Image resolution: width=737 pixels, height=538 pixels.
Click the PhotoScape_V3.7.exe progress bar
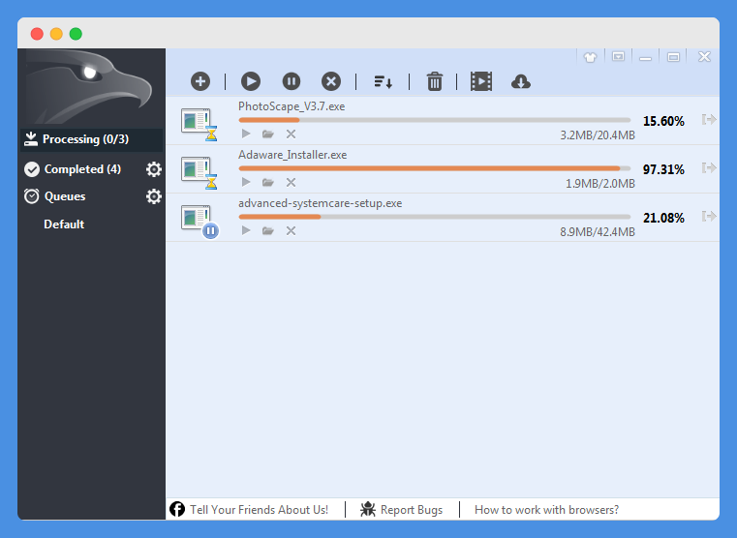434,120
